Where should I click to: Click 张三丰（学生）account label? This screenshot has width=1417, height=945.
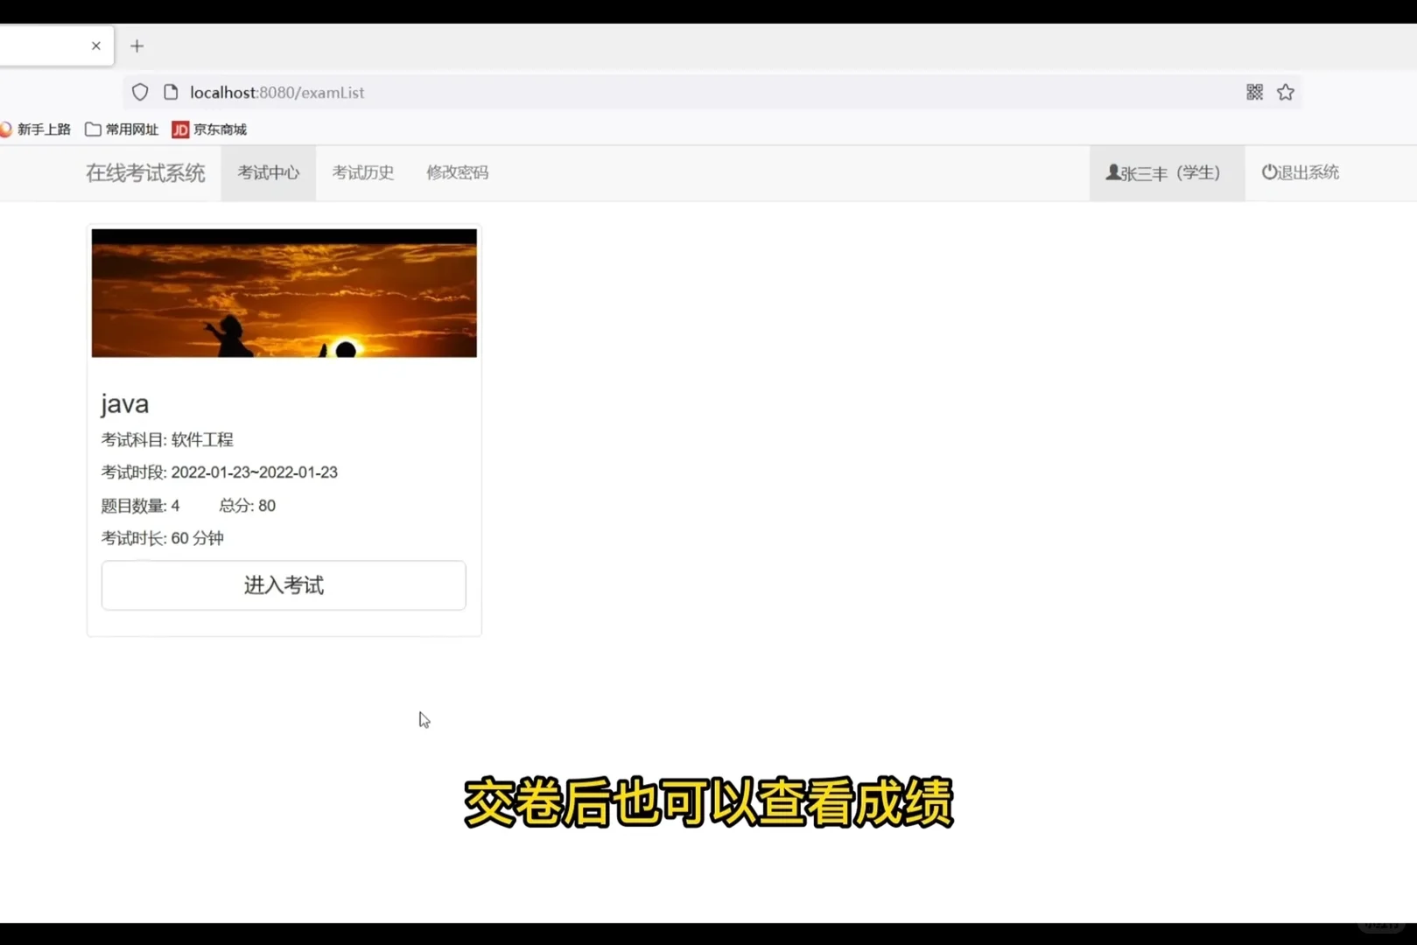[x=1171, y=172]
